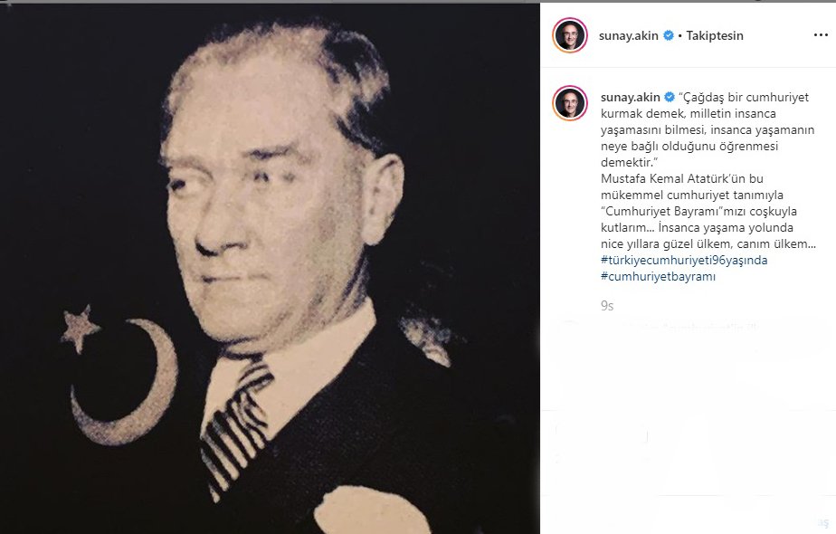Open the #cumhuriyetbayramı hashtag link
Viewport: 836px width, 534px height.
[x=658, y=276]
